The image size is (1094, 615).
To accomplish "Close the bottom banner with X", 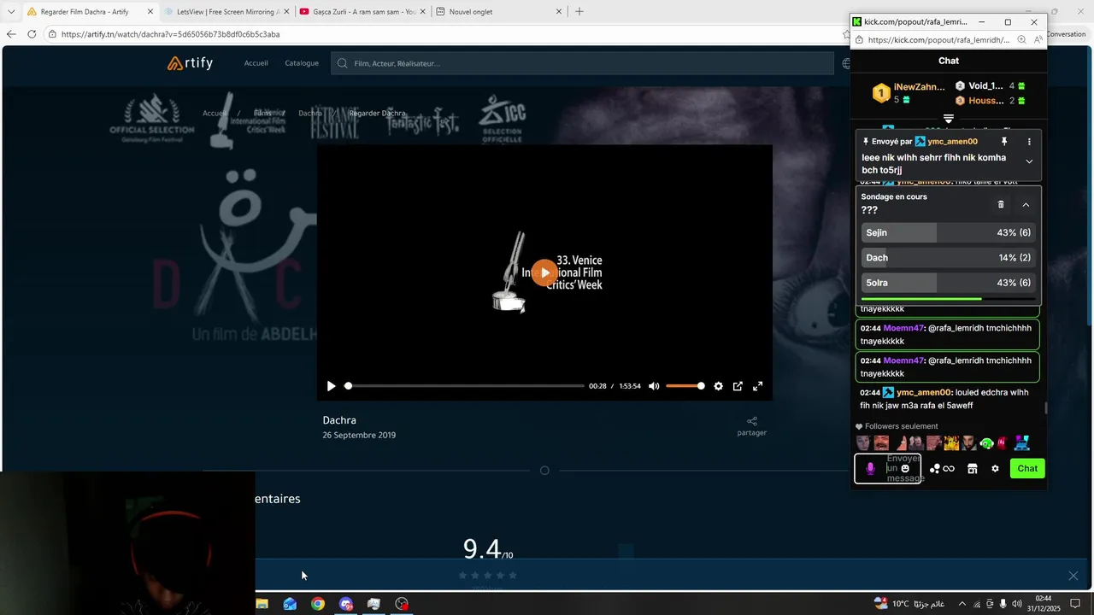I will coord(1073,576).
